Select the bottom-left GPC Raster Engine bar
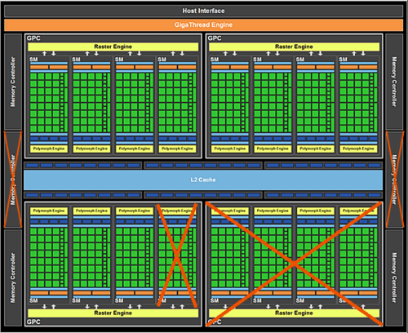408x333 pixels. pyautogui.click(x=113, y=313)
